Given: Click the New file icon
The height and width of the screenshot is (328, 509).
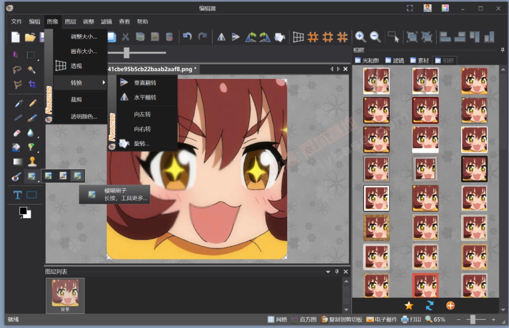Looking at the screenshot, I should click(x=16, y=37).
